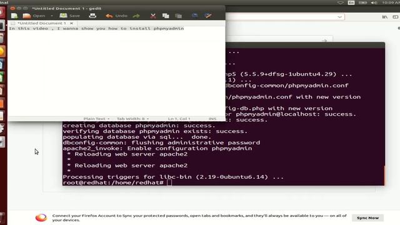400x225 pixels.
Task: Click the terminal line 'apache2_invoke: Enable configuration phpmyadmin'
Action: click(157, 149)
